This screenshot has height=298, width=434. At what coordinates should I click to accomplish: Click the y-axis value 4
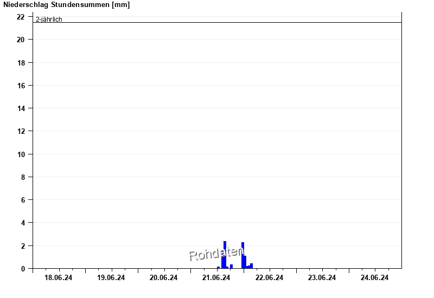click(x=23, y=223)
